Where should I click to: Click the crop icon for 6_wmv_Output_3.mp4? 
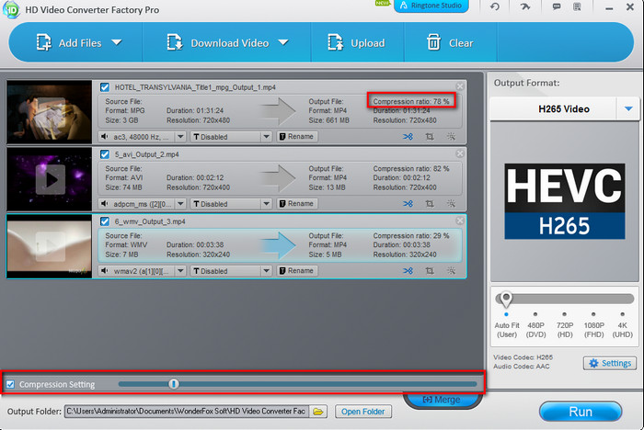430,271
